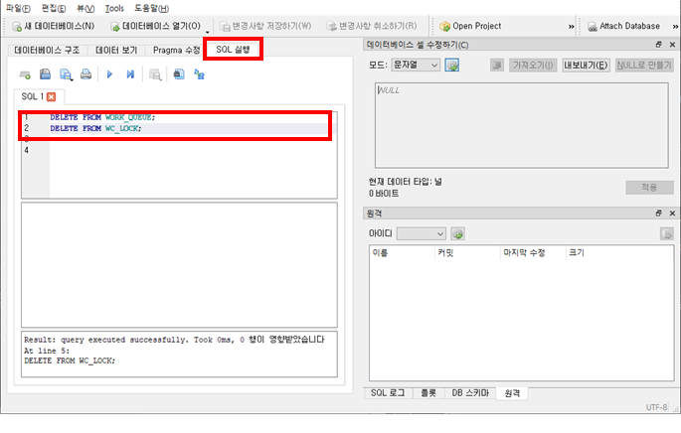This screenshot has width=681, height=433.
Task: Click the 현재 데이터 타입: 널 label
Action: click(x=406, y=182)
